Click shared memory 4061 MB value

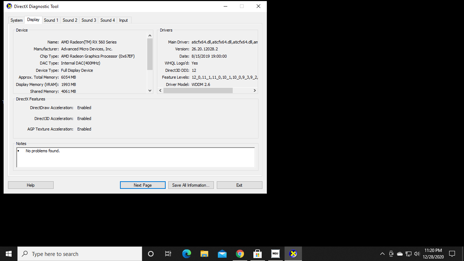(x=69, y=91)
